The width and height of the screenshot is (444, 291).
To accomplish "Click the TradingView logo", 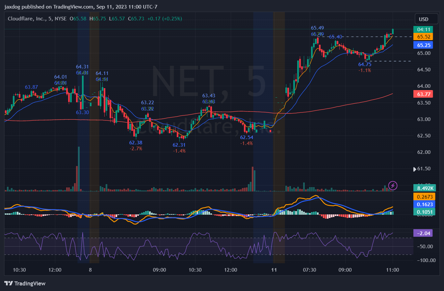I will pyautogui.click(x=25, y=283).
